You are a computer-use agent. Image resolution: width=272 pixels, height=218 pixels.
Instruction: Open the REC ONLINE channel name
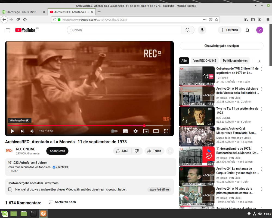(26, 149)
